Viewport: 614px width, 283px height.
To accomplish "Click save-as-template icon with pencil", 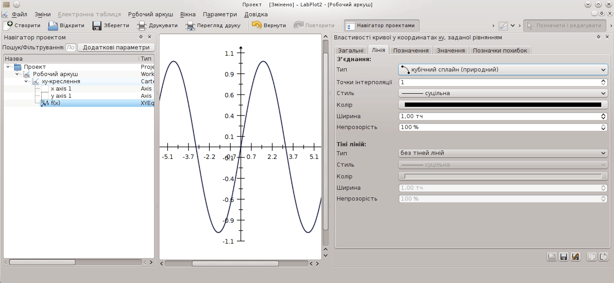I will [575, 257].
